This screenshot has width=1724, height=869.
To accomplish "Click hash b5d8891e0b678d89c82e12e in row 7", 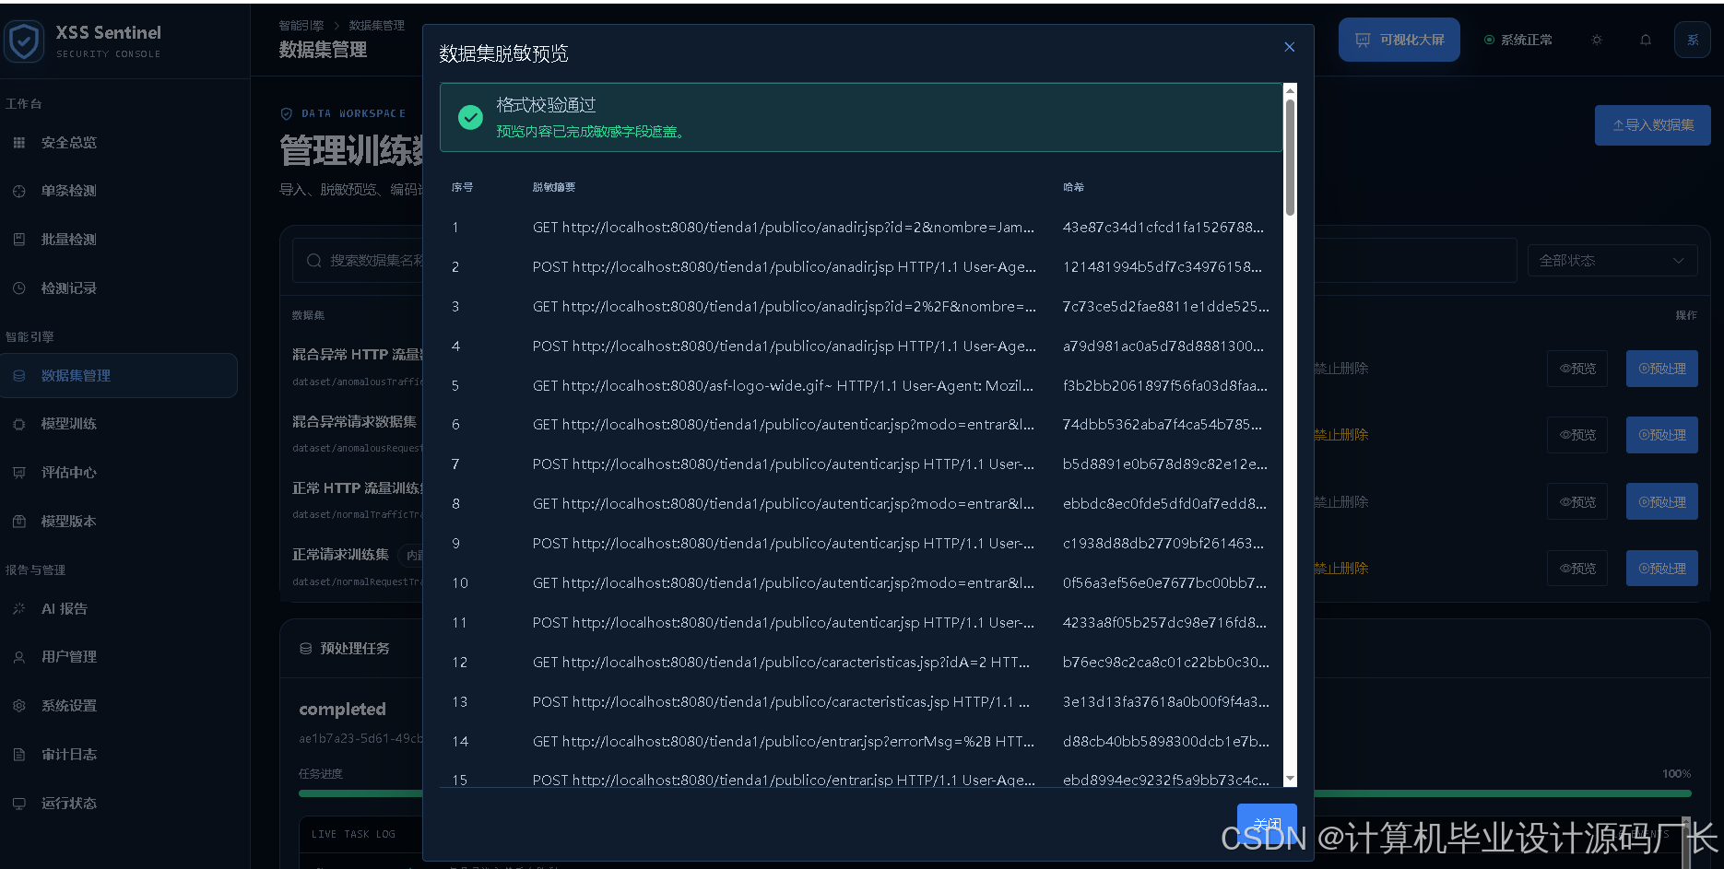I will (x=1165, y=464).
